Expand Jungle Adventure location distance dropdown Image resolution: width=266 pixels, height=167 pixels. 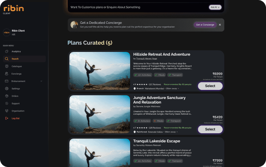click(x=177, y=132)
